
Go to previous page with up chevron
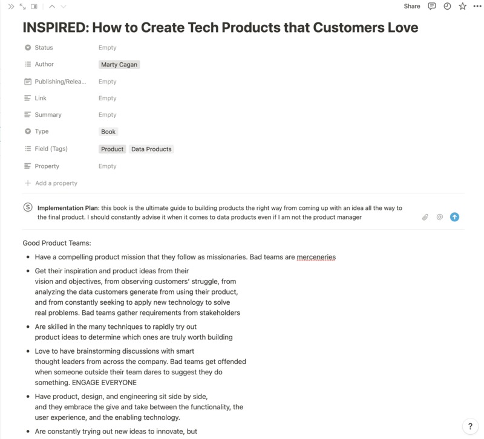(x=52, y=7)
